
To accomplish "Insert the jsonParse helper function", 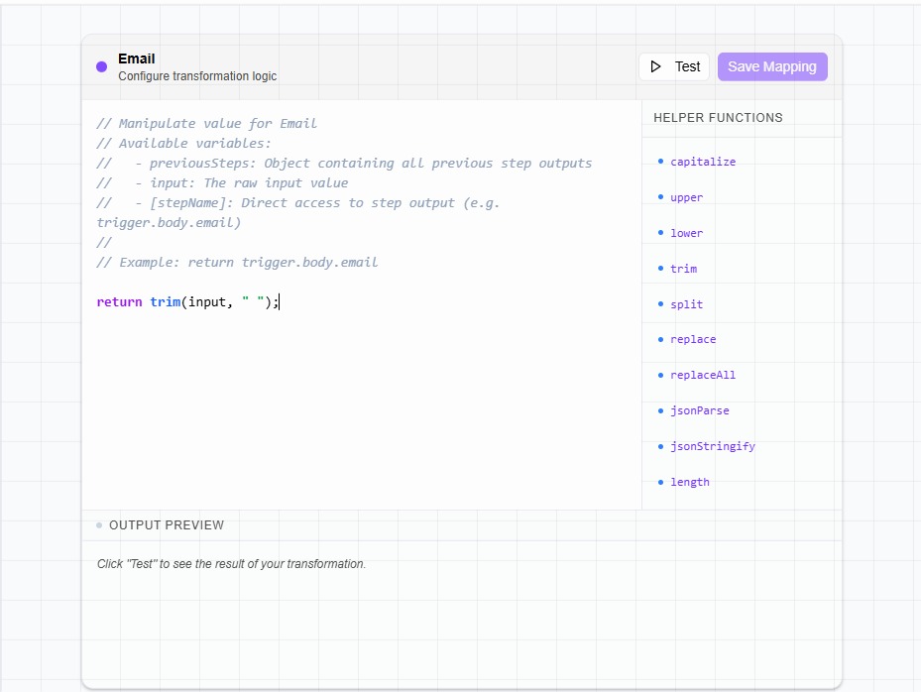I will tap(701, 409).
